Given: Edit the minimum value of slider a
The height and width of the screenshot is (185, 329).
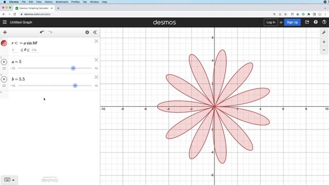Looking at the screenshot, I should point(12,68).
